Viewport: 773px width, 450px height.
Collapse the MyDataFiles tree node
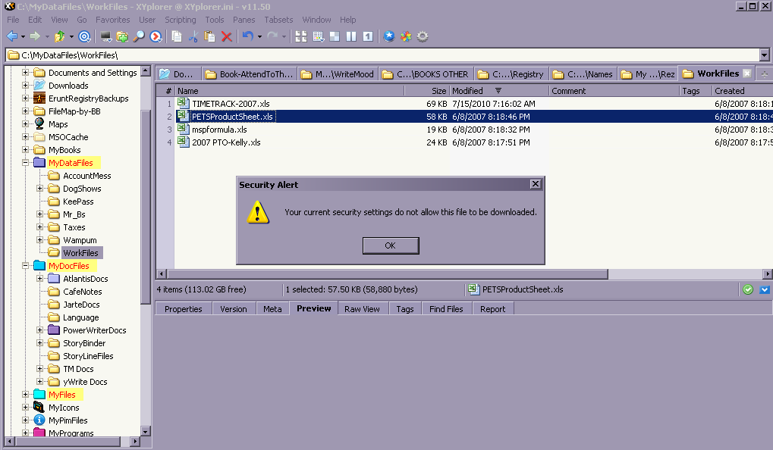[x=24, y=162]
